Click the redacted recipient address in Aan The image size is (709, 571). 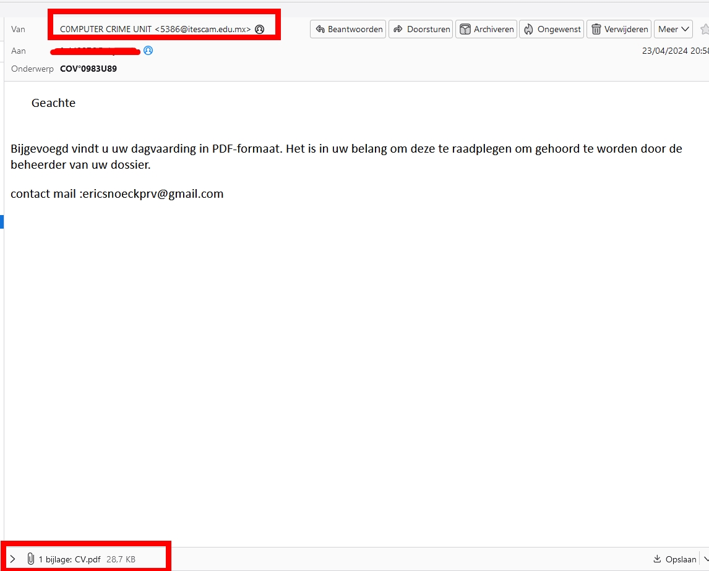pos(96,51)
